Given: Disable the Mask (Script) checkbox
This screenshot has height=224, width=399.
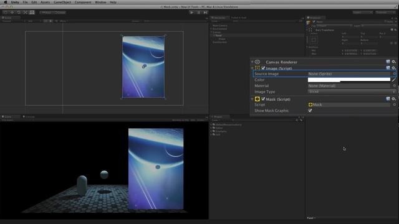Looking at the screenshot, I should point(263,99).
